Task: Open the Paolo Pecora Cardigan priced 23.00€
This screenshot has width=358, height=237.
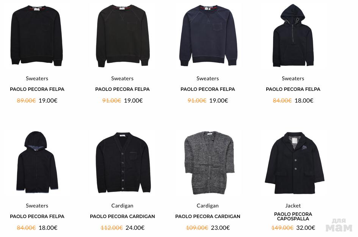Action: 208,217
